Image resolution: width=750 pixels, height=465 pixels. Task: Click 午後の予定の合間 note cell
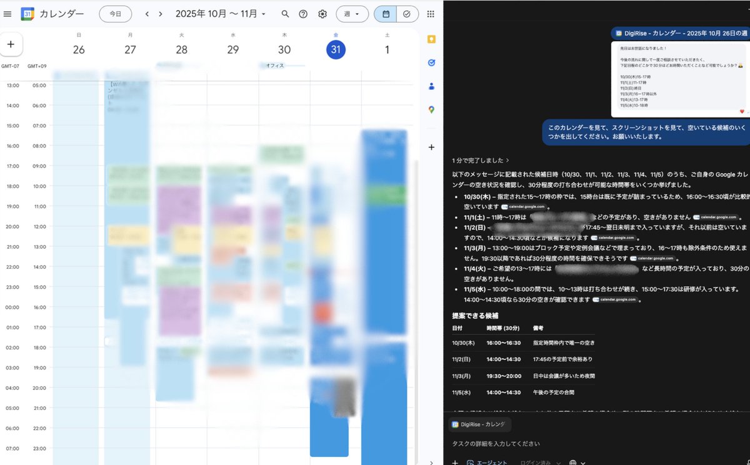pyautogui.click(x=553, y=392)
